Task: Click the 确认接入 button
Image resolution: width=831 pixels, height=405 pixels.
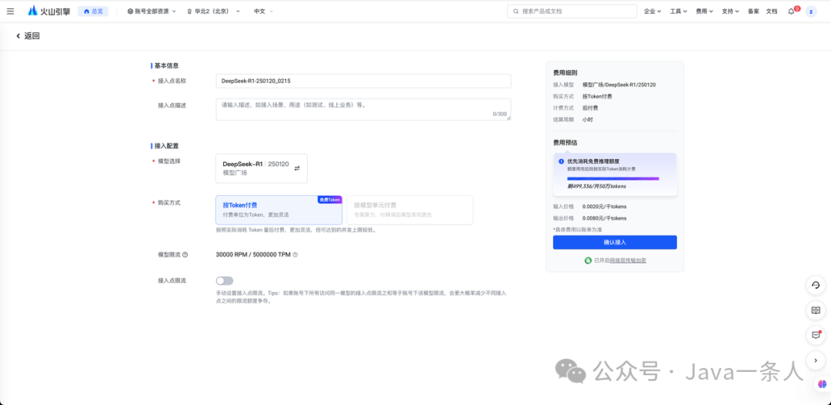Action: point(615,242)
